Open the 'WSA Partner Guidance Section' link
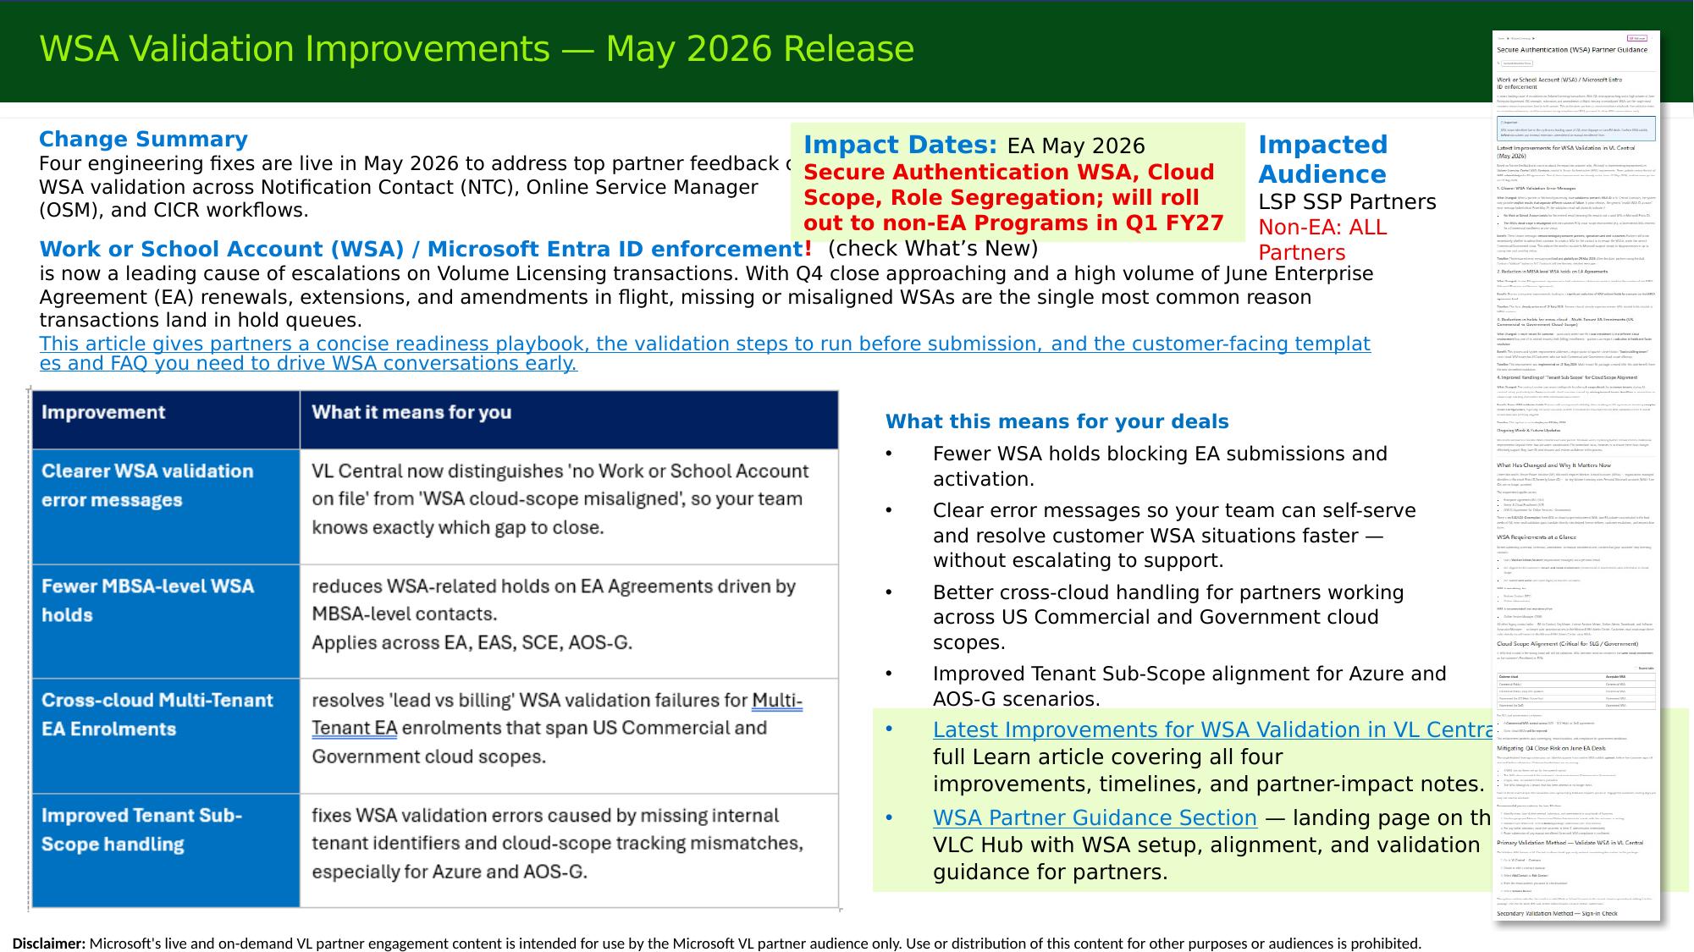The image size is (1694, 952). (1095, 817)
